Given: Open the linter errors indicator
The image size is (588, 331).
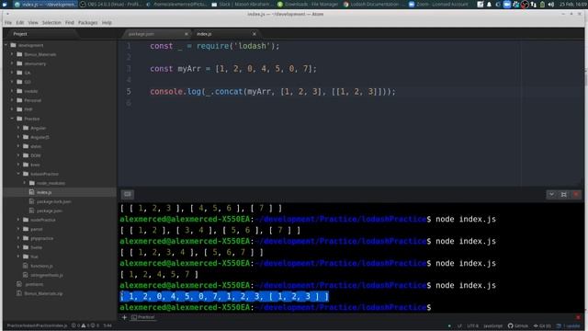Looking at the screenshot, I should (75, 325).
